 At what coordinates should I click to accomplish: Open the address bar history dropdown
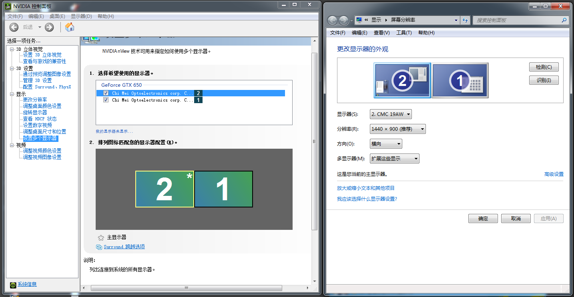coord(456,20)
